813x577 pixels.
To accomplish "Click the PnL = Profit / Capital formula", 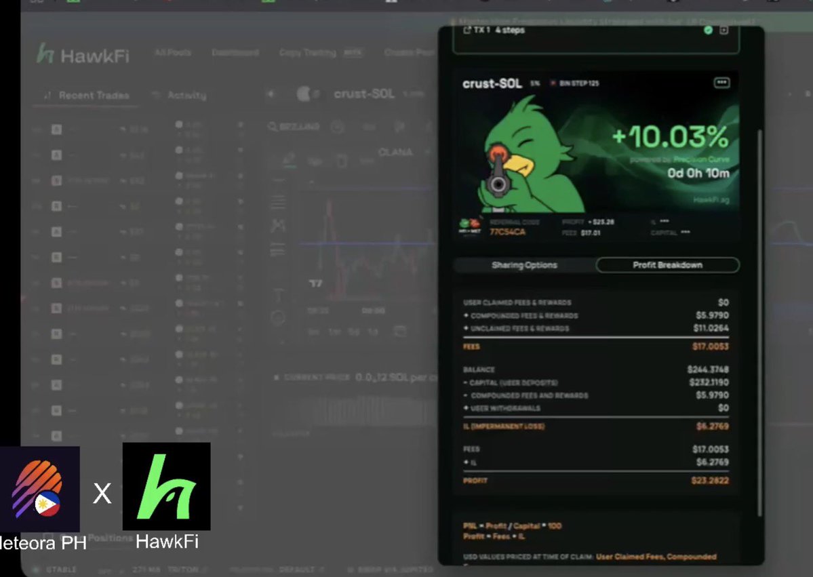I will (x=512, y=525).
